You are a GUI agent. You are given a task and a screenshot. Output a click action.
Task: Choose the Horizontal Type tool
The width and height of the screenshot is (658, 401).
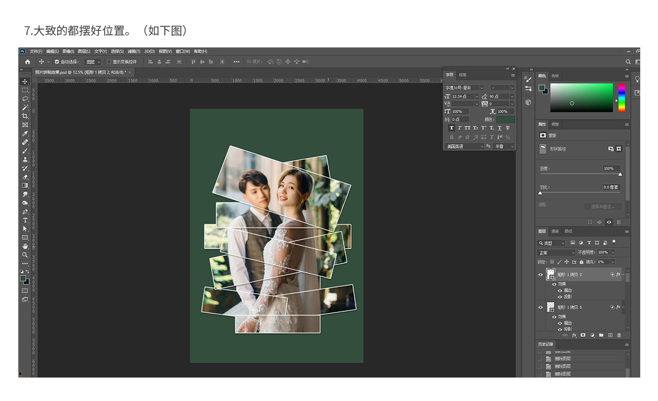coord(25,220)
